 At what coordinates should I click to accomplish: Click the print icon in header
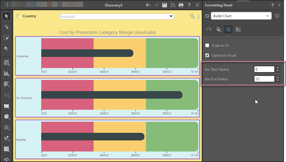181,5
